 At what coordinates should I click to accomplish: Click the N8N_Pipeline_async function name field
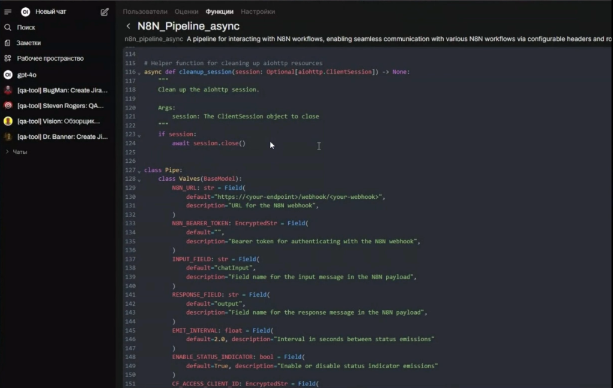point(189,26)
